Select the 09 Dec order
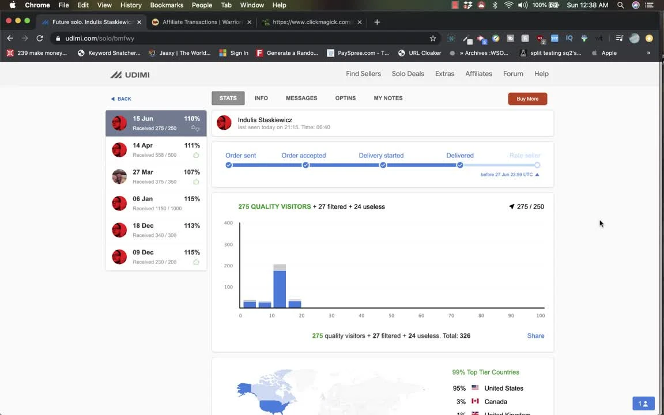Image resolution: width=664 pixels, height=415 pixels. point(156,256)
